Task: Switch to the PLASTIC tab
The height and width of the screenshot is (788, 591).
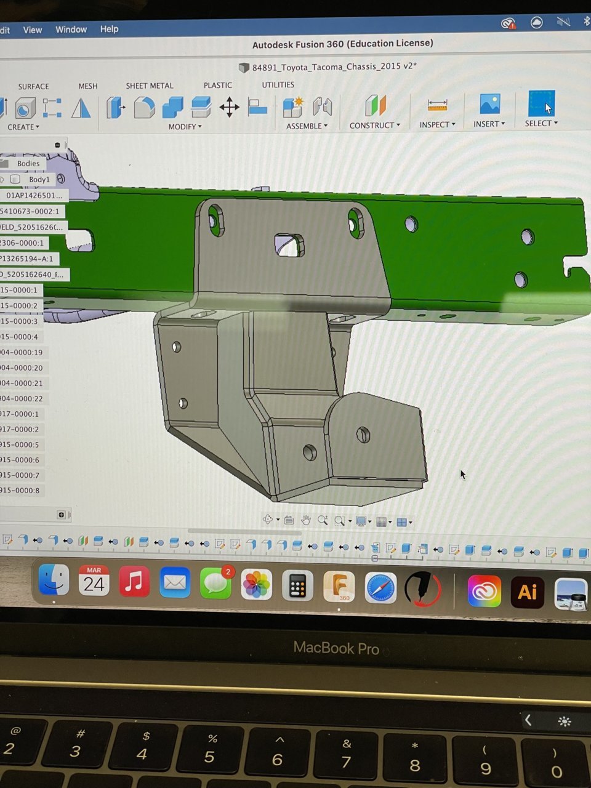Action: tap(218, 85)
